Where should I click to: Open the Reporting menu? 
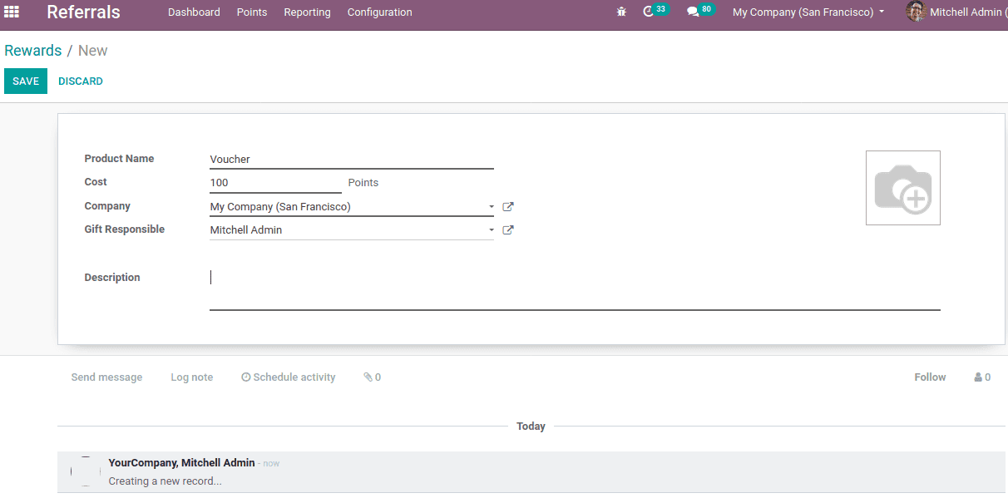pyautogui.click(x=307, y=12)
